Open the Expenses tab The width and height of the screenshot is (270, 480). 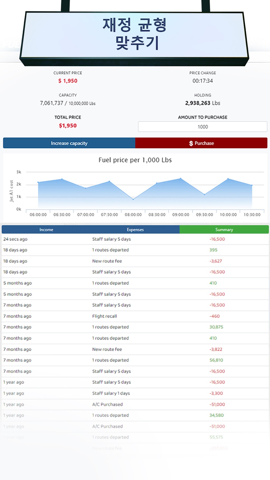tap(135, 230)
